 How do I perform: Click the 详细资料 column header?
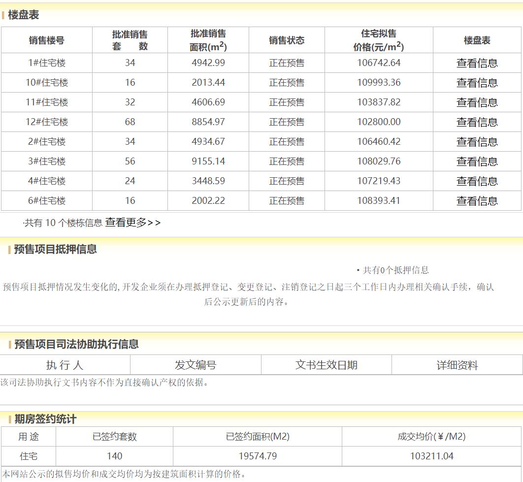point(457,365)
